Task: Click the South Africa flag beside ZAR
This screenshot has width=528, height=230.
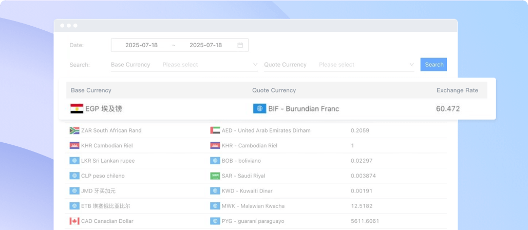Action: (x=74, y=130)
